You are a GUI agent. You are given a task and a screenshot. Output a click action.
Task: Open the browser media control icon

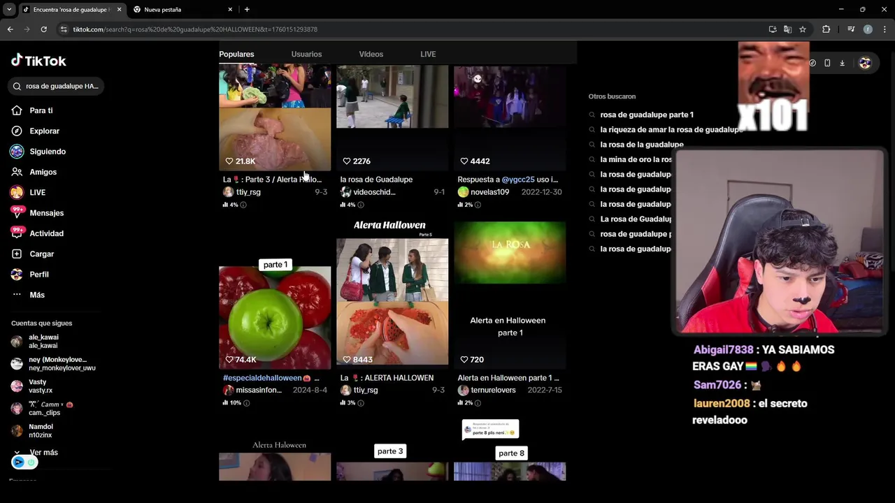[851, 29]
